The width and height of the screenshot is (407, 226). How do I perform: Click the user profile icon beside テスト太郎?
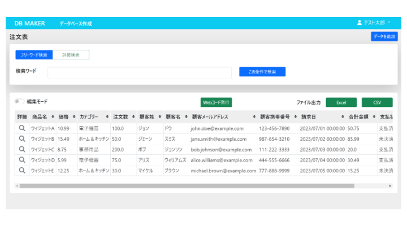point(360,23)
